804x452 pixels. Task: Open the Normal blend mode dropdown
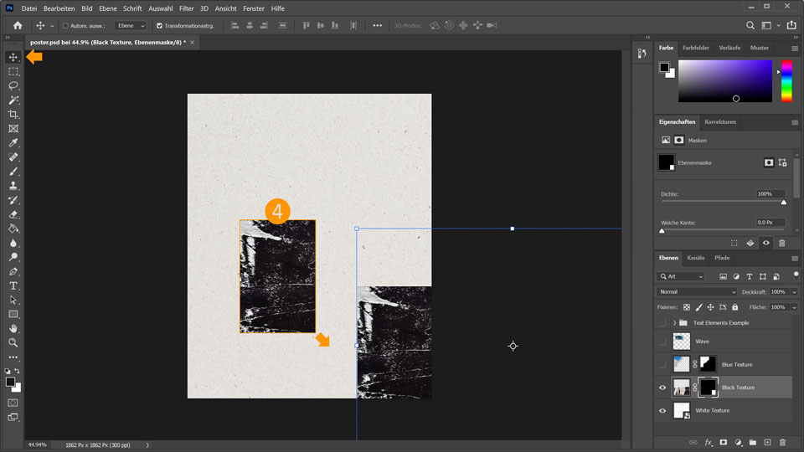[697, 292]
